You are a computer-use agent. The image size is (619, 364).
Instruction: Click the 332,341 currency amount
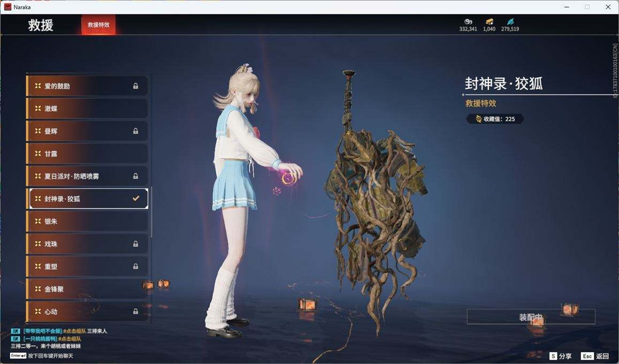tap(468, 29)
